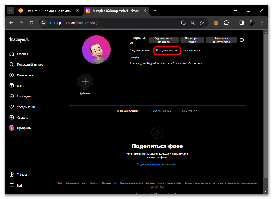Open the Meta Verified footer link
The height and width of the screenshot is (199, 273).
[x=157, y=187]
